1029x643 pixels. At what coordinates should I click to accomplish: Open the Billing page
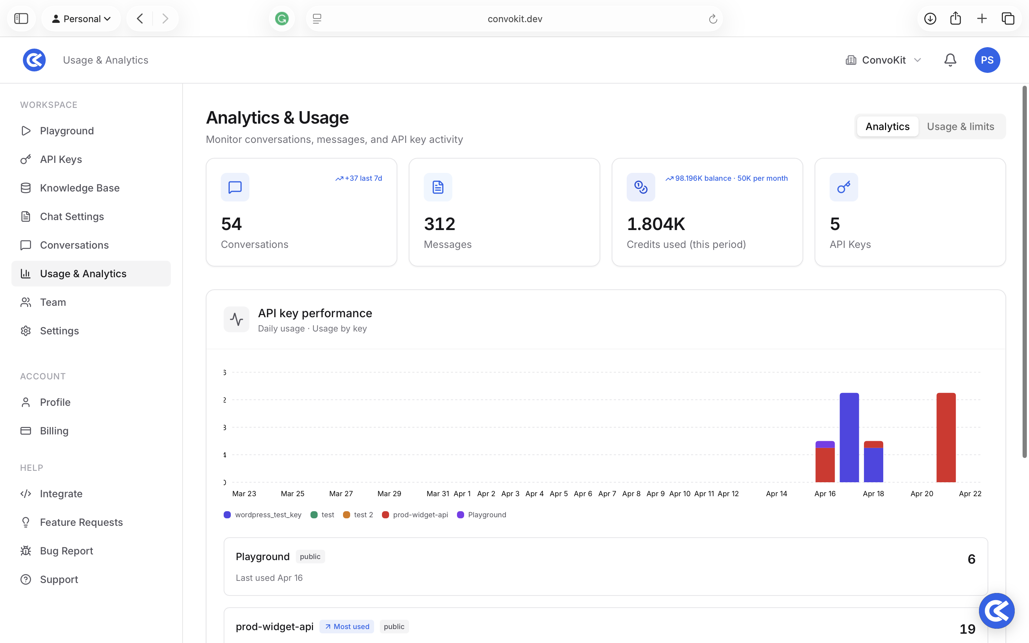click(x=54, y=430)
